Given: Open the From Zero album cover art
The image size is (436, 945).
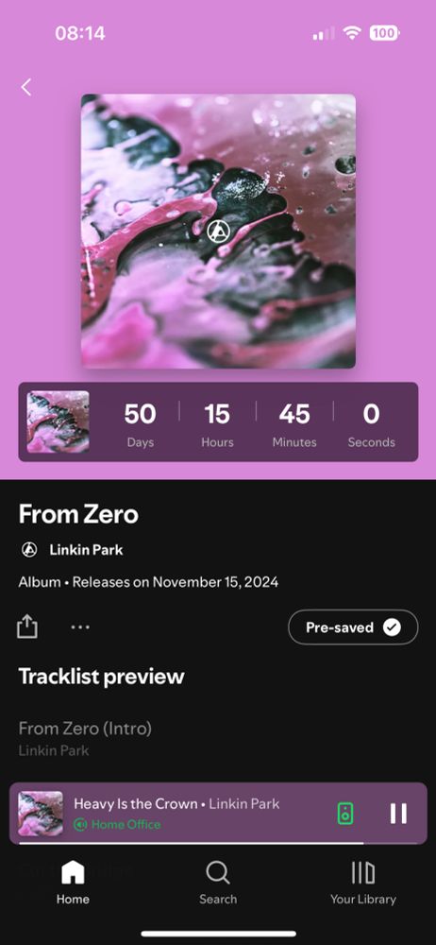Looking at the screenshot, I should tap(218, 231).
